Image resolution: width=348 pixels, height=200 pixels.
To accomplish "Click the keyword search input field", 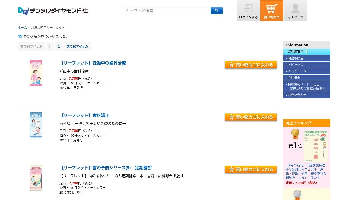I will click(168, 11).
